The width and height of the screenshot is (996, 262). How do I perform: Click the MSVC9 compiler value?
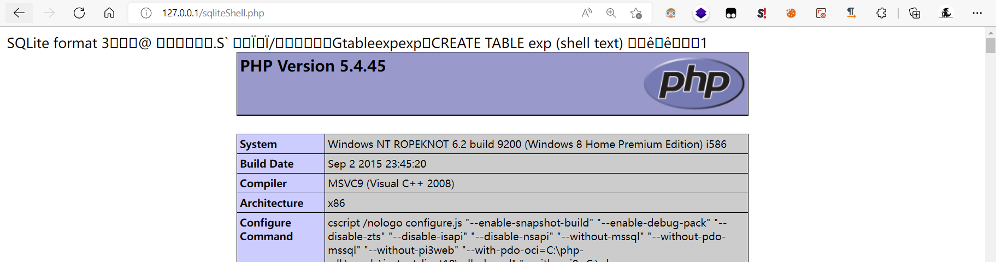click(391, 183)
